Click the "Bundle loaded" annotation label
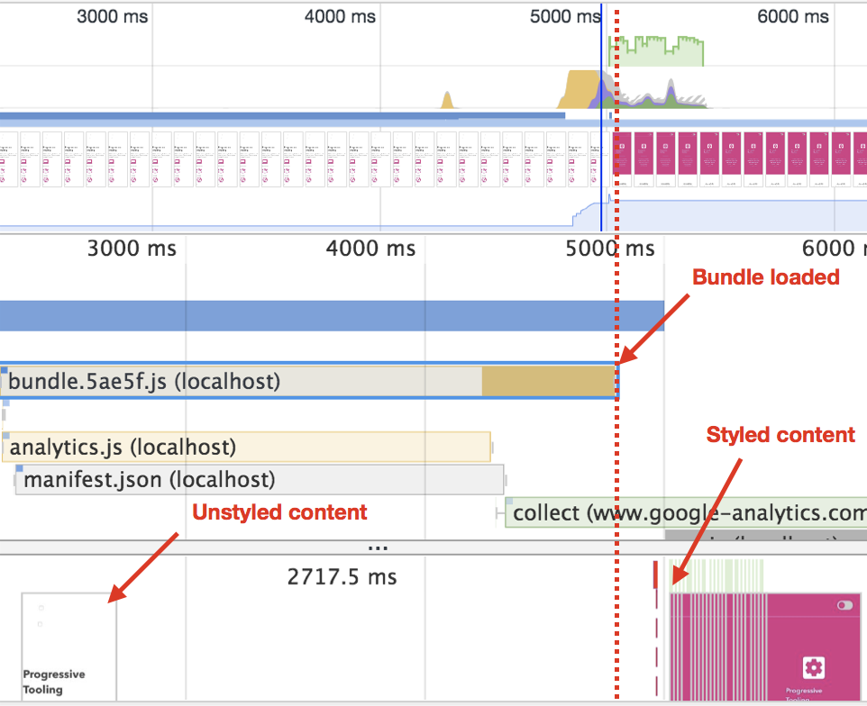867x706 pixels. pos(765,277)
